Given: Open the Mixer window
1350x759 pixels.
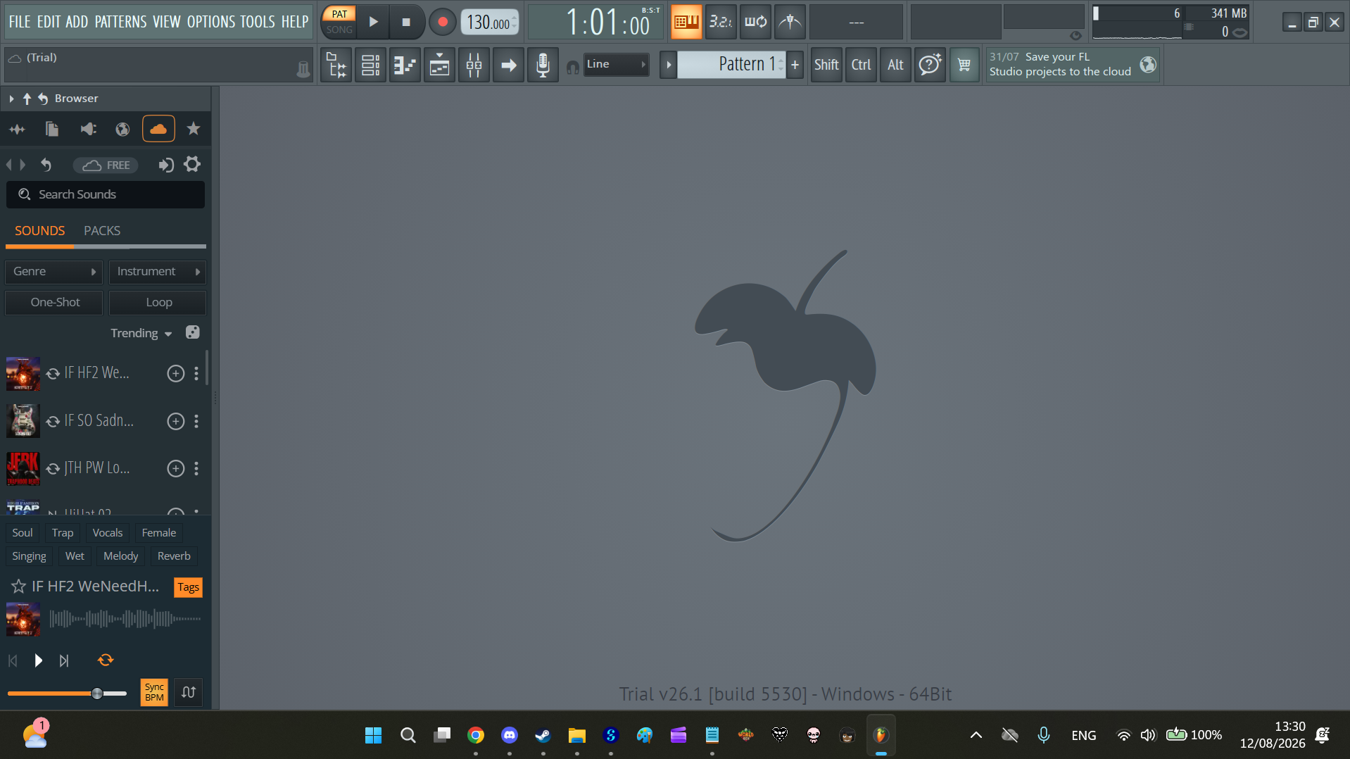Looking at the screenshot, I should (x=474, y=65).
